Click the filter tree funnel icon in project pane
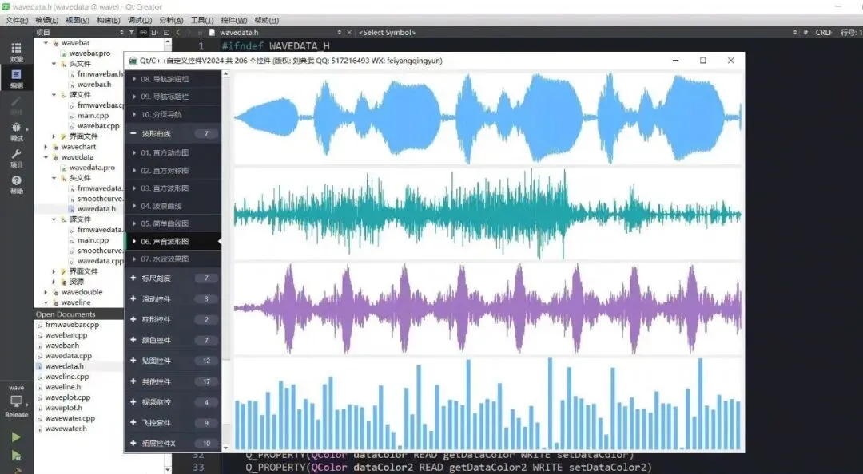This screenshot has width=863, height=474. [132, 33]
